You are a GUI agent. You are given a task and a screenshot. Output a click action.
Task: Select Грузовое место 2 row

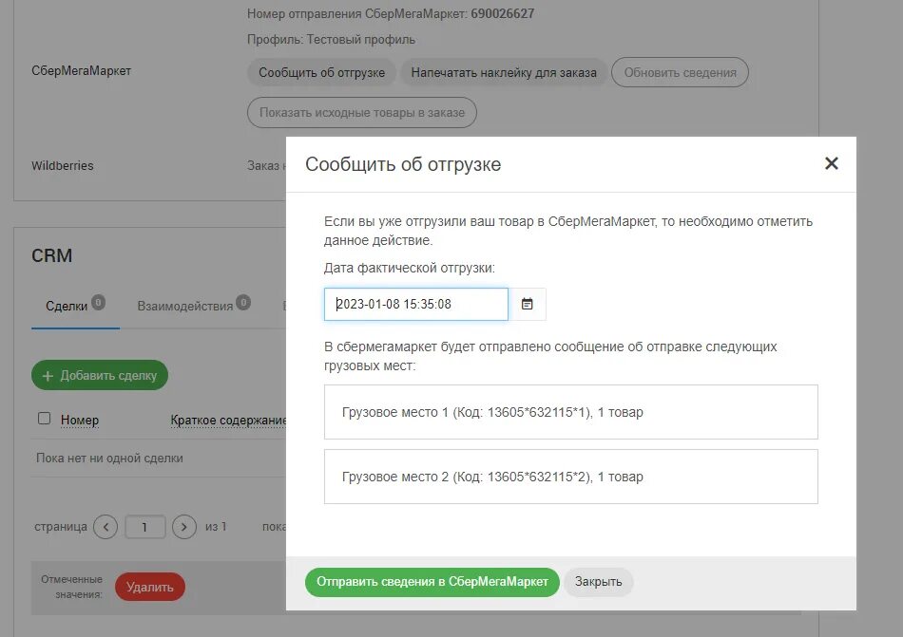(x=570, y=477)
